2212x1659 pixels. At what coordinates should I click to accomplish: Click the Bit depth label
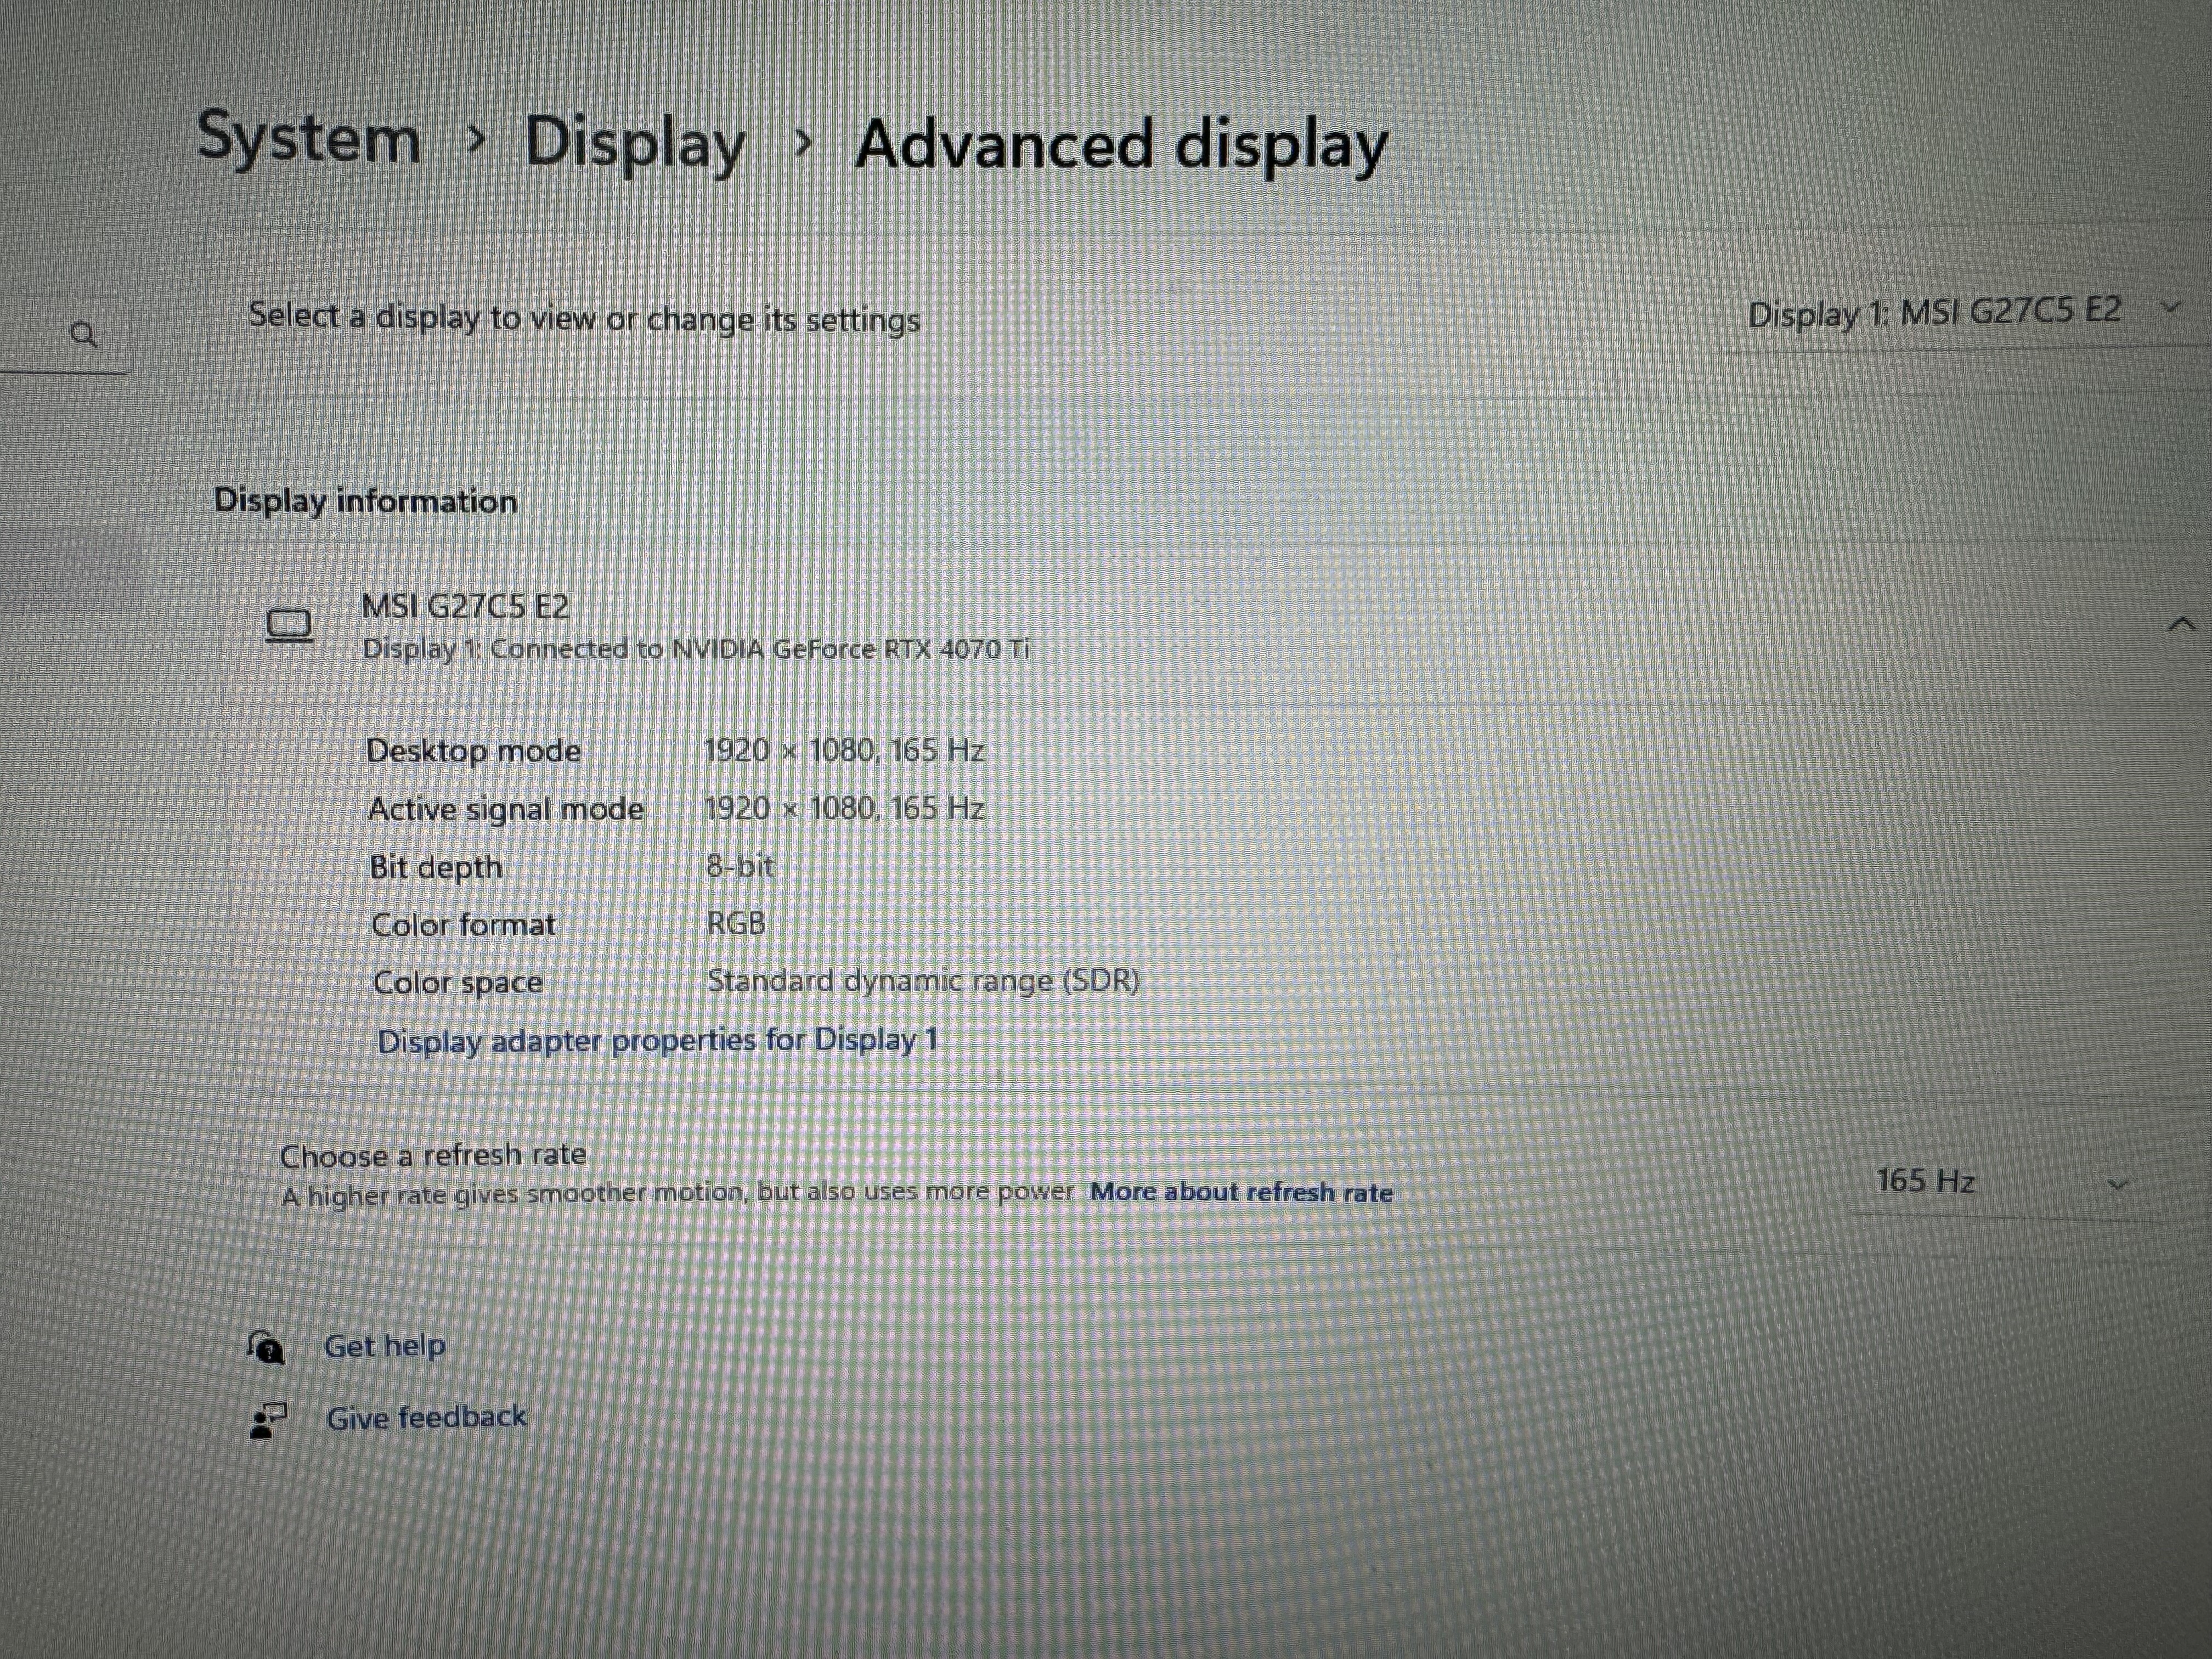[436, 867]
